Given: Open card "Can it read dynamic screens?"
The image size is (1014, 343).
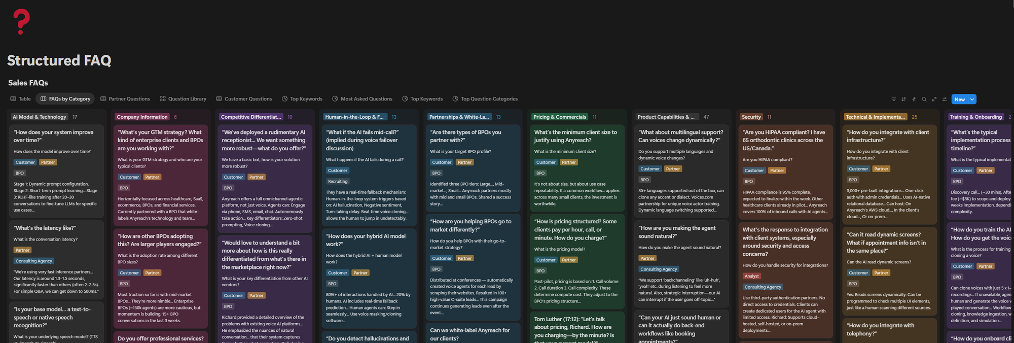Looking at the screenshot, I should pos(890,271).
